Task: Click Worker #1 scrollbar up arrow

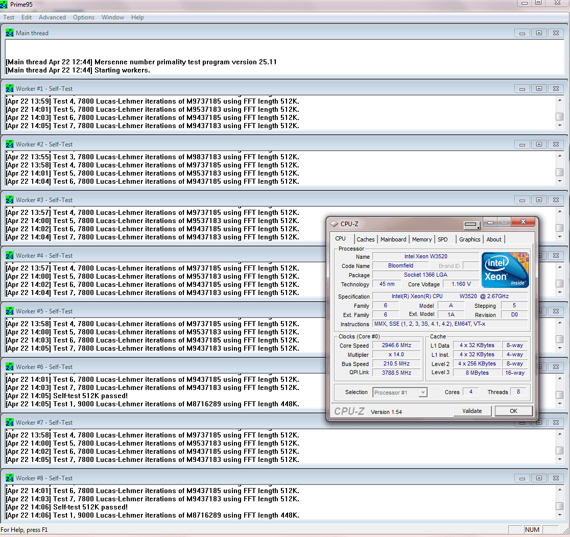Action: 560,100
